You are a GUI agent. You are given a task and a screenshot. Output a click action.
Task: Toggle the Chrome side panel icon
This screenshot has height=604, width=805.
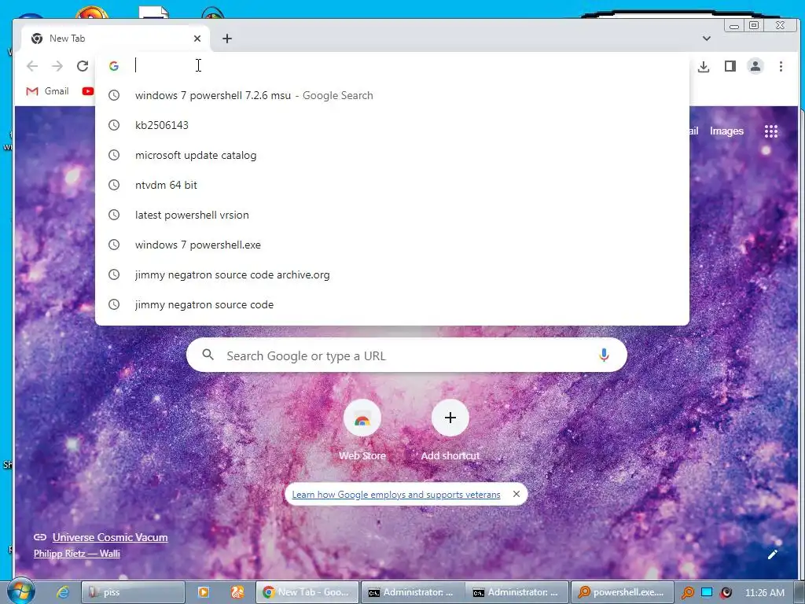pos(730,66)
